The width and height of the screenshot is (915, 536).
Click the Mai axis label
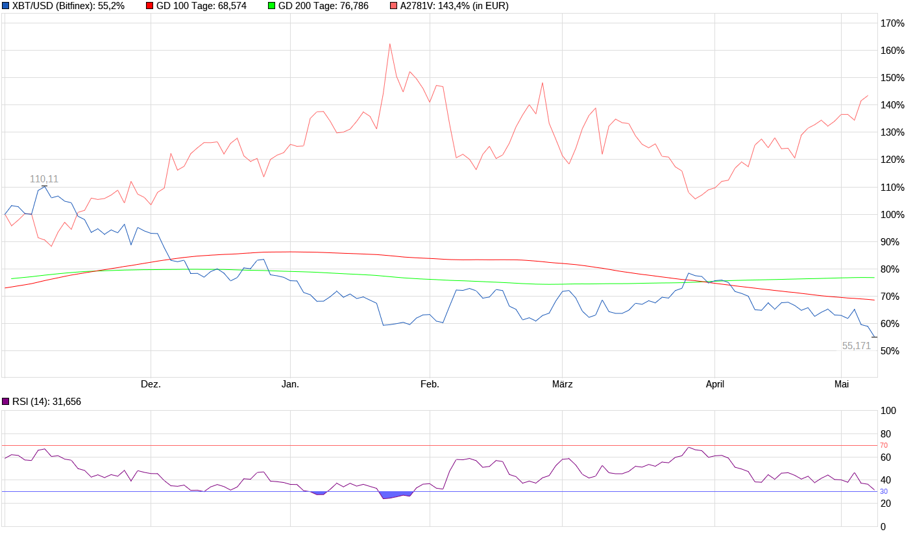tap(842, 384)
